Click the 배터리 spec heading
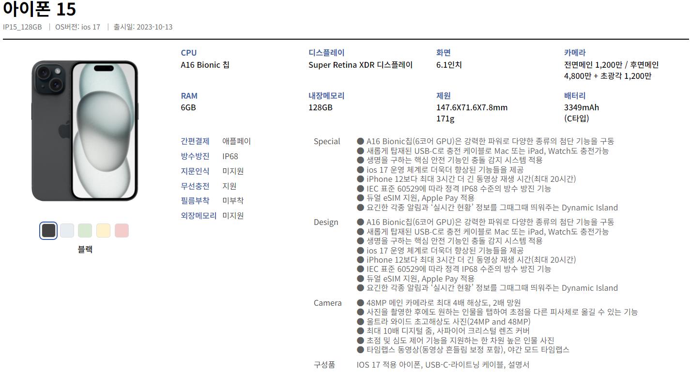 (x=575, y=96)
